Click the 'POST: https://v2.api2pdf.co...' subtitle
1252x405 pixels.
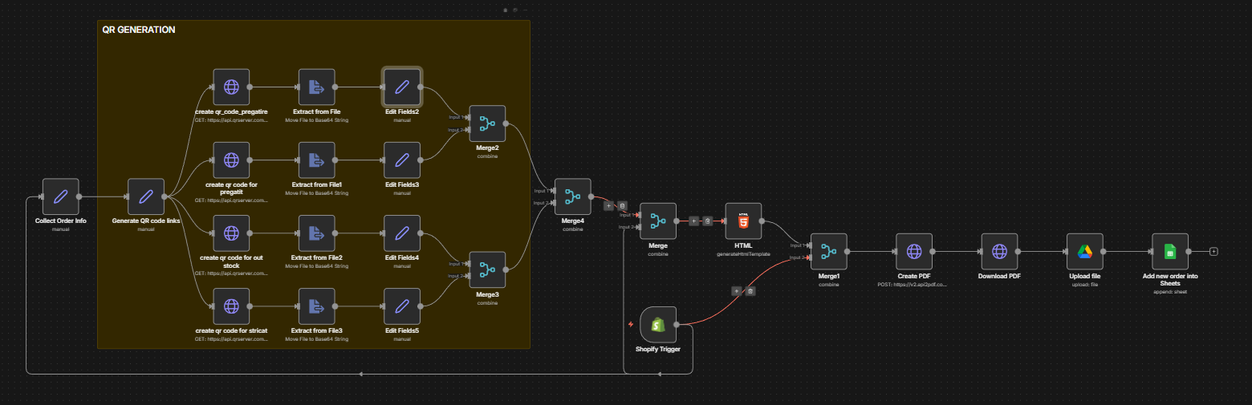click(914, 284)
